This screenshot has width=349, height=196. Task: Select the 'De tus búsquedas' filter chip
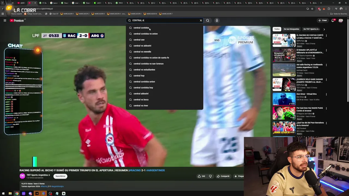pyautogui.click(x=291, y=29)
